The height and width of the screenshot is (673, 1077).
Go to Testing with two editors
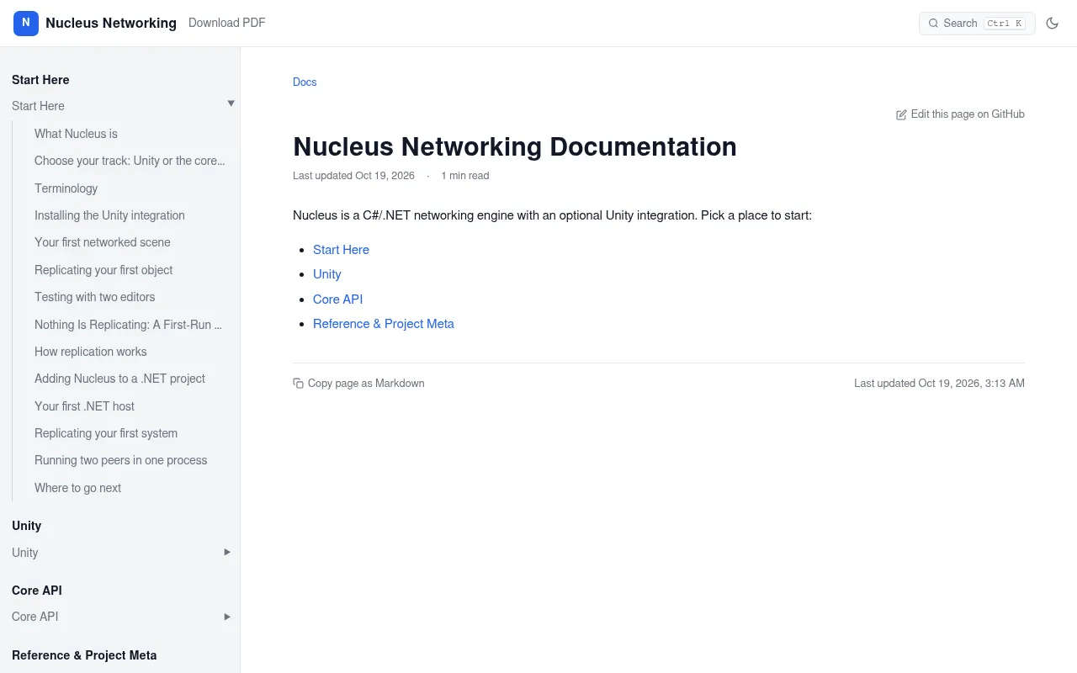(94, 297)
